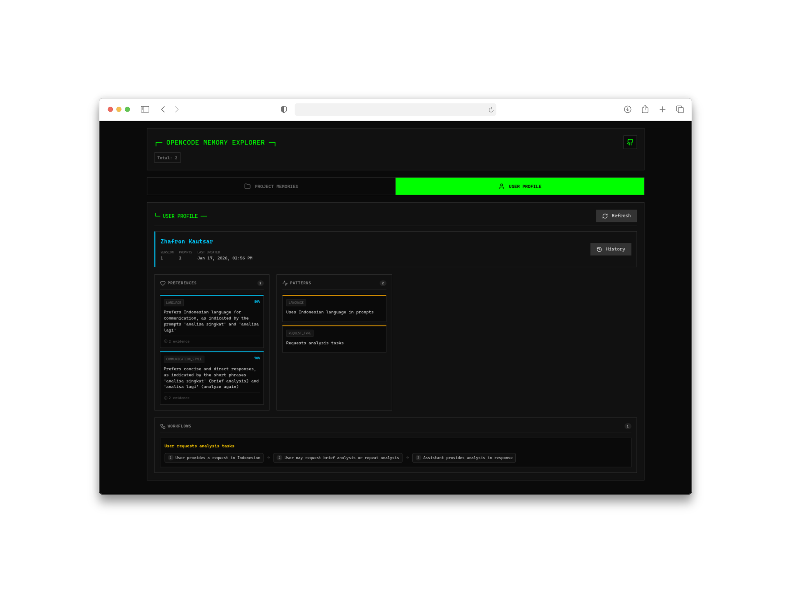Click the waveform icon beside PATTERNS
The height and width of the screenshot is (593, 791).
pos(285,283)
